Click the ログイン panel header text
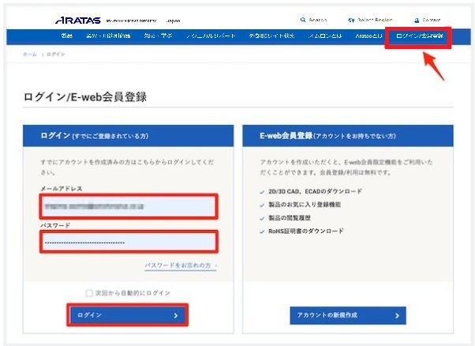The height and width of the screenshot is (346, 475). coord(94,136)
